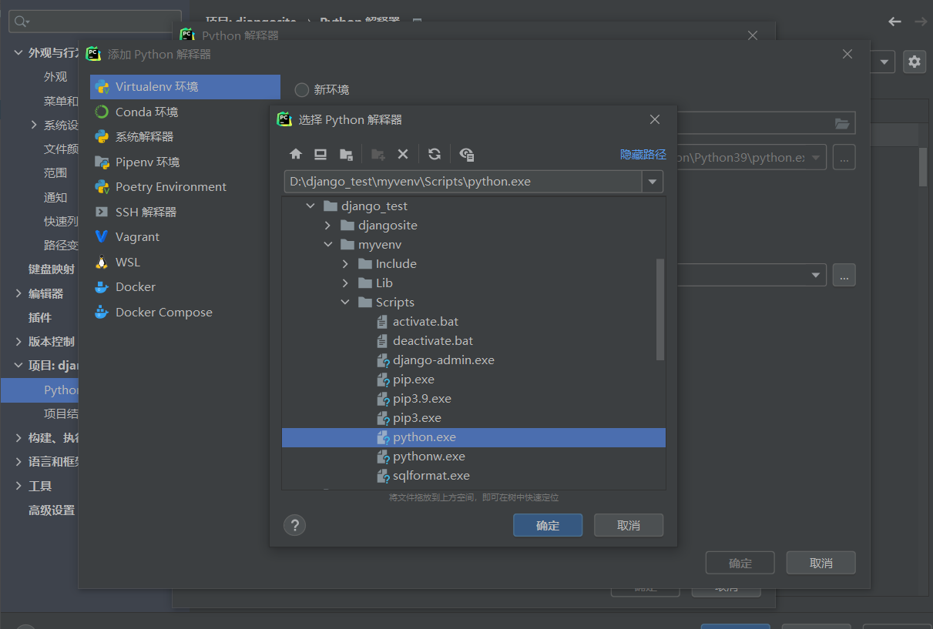
Task: Open 键盘映射 settings page
Action: pyautogui.click(x=52, y=269)
